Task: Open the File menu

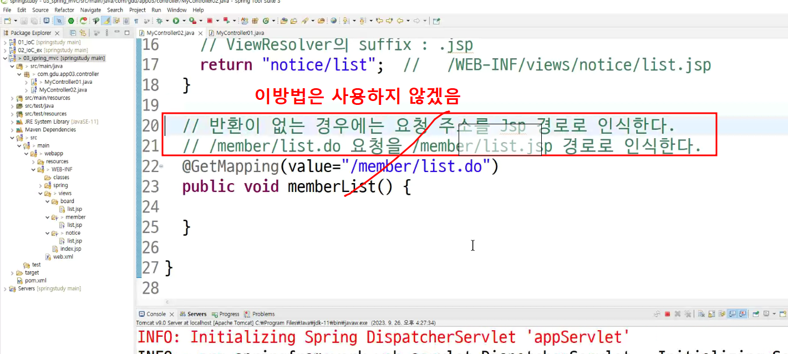Action: click(x=7, y=10)
